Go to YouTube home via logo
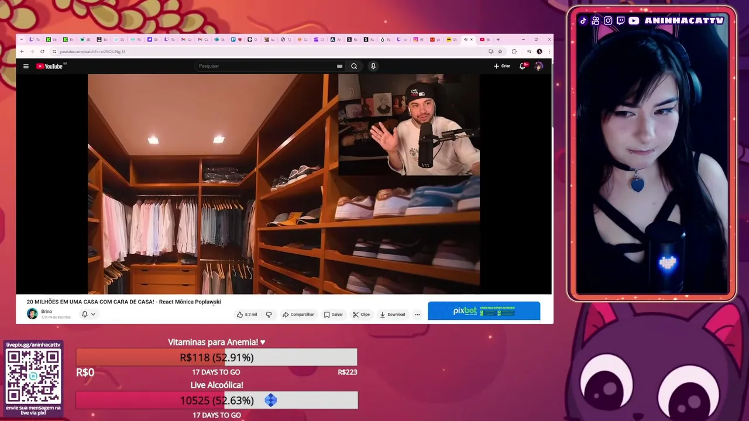 [x=49, y=66]
